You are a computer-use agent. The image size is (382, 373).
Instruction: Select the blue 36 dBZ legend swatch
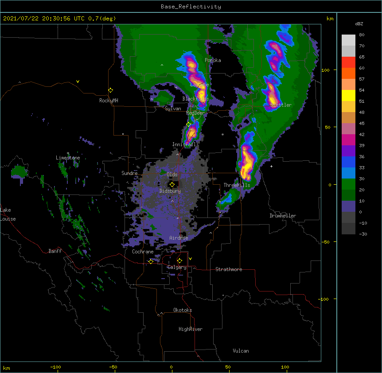pyautogui.click(x=348, y=162)
